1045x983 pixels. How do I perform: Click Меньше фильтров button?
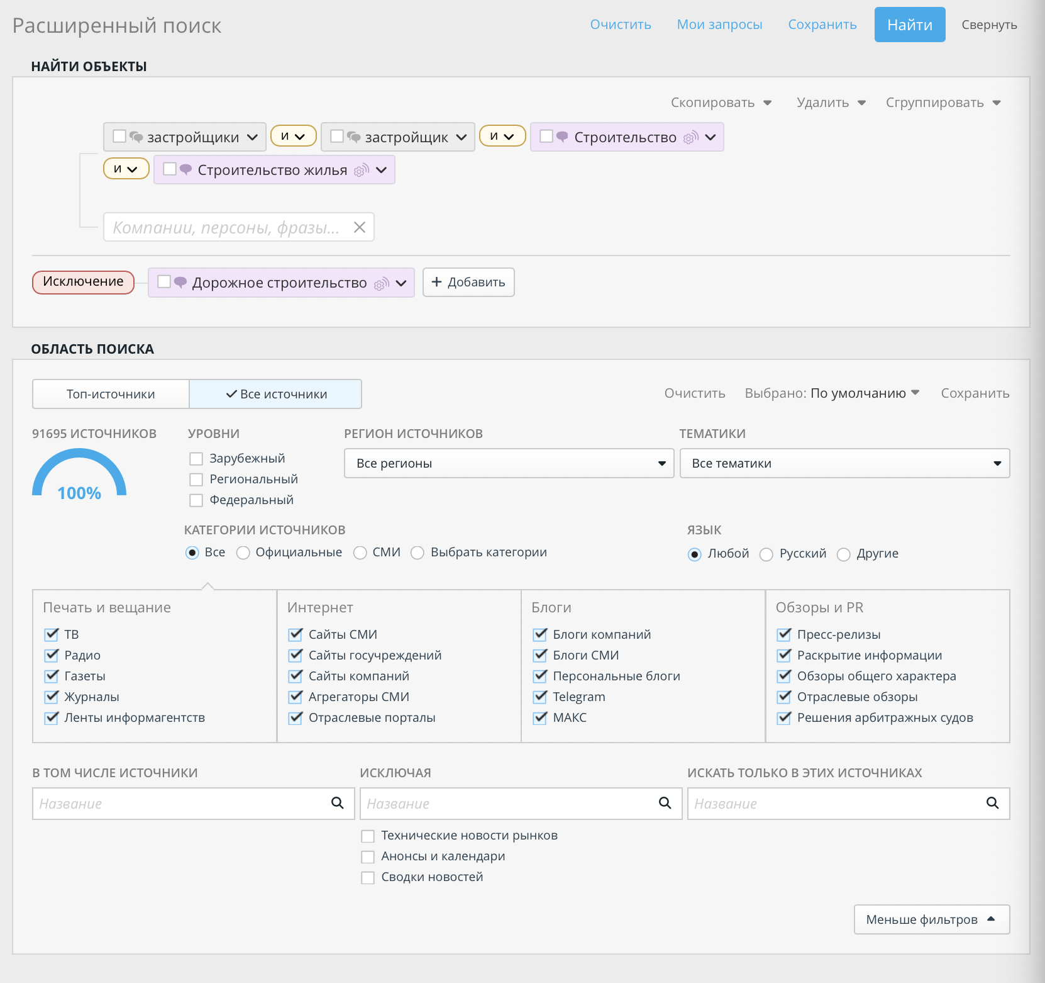pyautogui.click(x=932, y=919)
